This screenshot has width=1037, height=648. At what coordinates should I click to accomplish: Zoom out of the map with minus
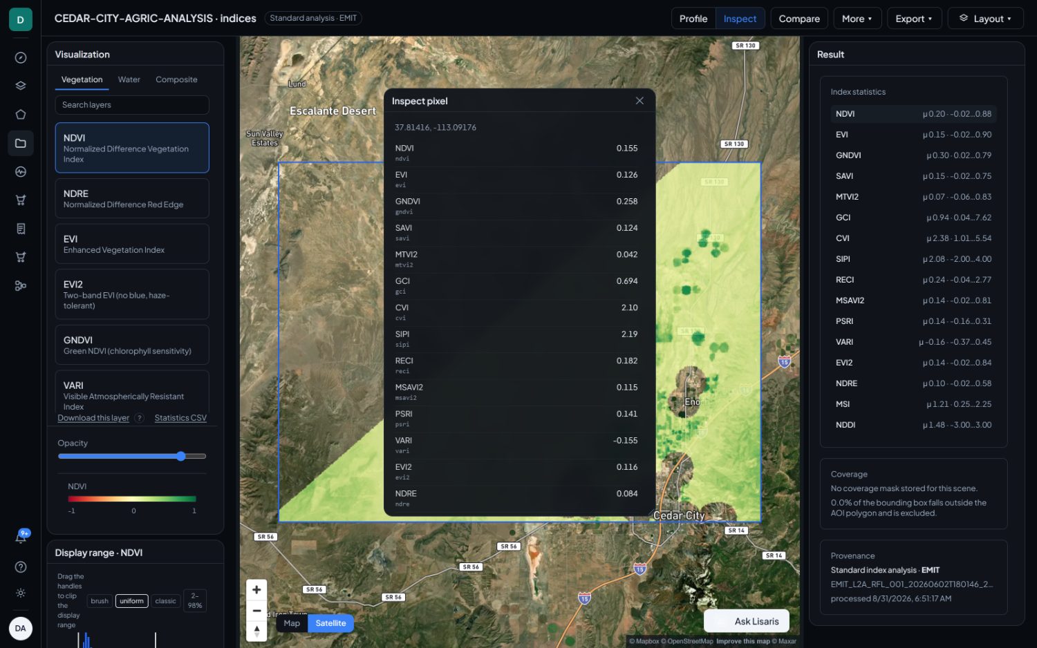tap(256, 611)
